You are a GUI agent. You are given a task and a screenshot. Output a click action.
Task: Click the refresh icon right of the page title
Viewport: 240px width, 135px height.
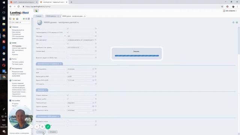pos(233,22)
